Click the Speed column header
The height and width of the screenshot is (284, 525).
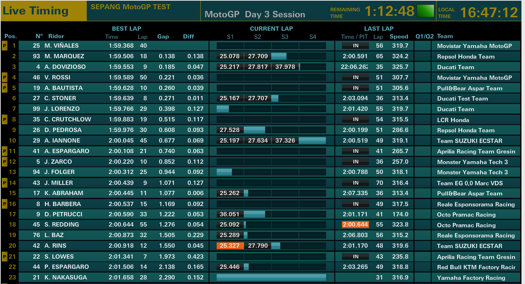click(399, 36)
